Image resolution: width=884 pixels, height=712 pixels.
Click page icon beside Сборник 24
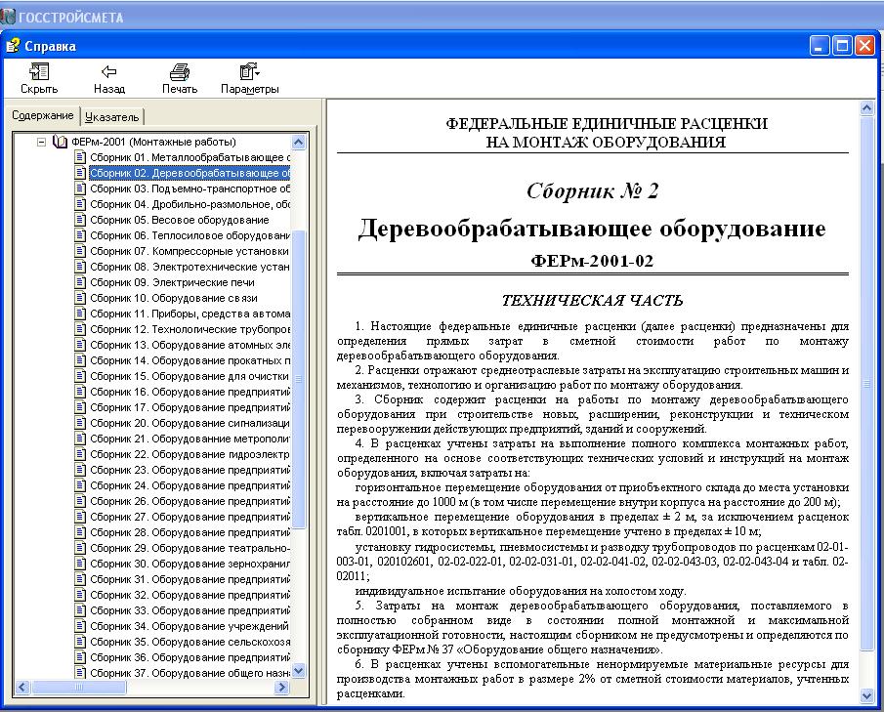[81, 485]
